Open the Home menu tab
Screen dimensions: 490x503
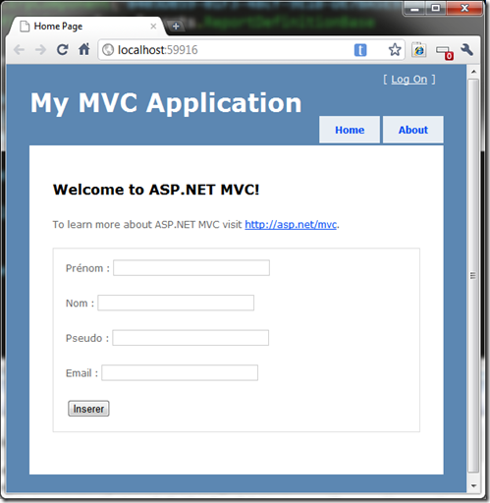coord(350,130)
